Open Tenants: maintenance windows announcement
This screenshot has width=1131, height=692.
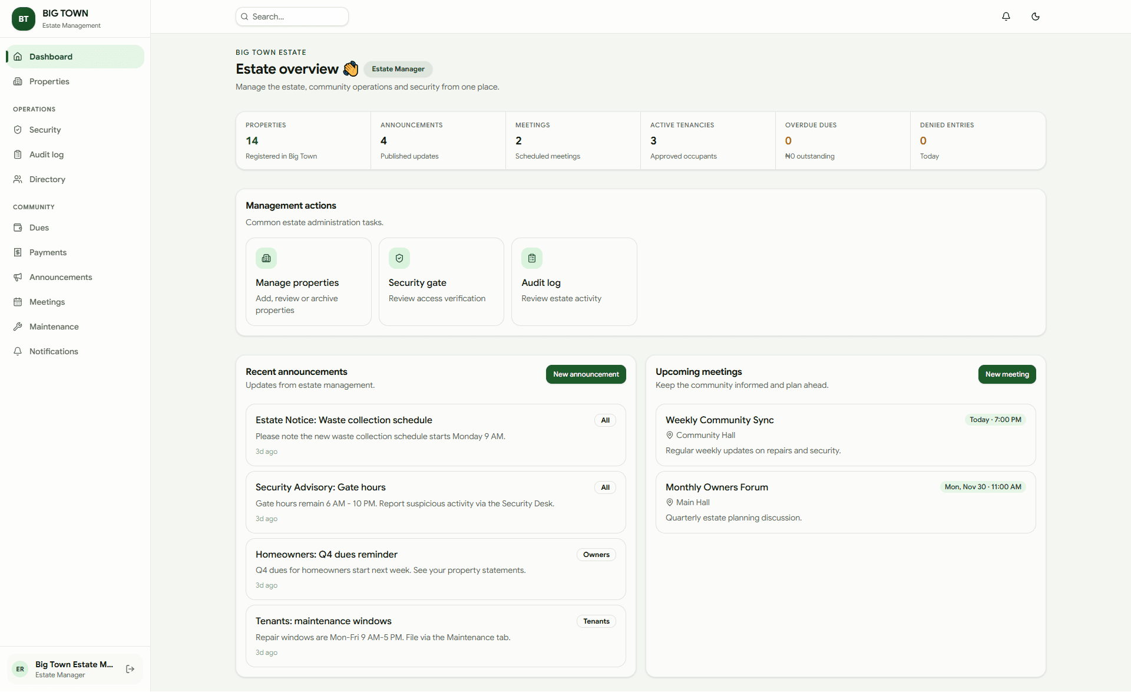click(x=436, y=636)
